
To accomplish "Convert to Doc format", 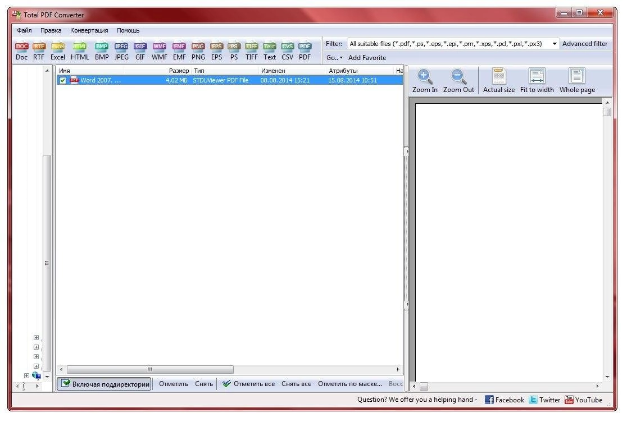I will 21,51.
